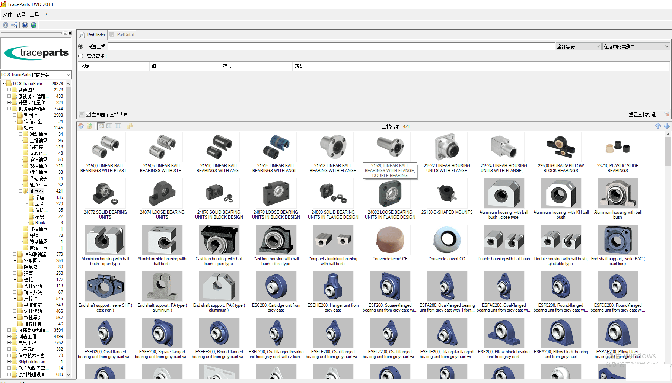This screenshot has height=383, width=672.
Task: Click the classification tree diagram toolbar icon
Action: (x=14, y=25)
